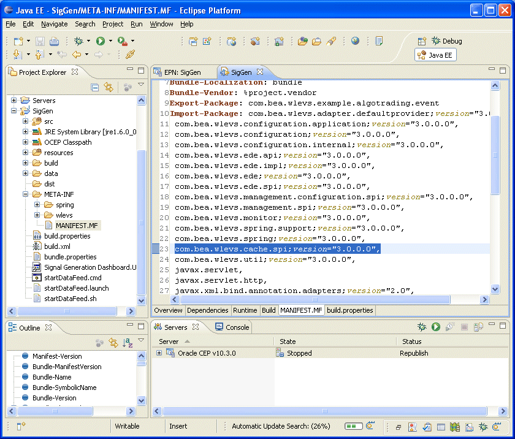Image resolution: width=515 pixels, height=439 pixels.
Task: Click Collapse All in Project Explorer
Action: [x=95, y=87]
